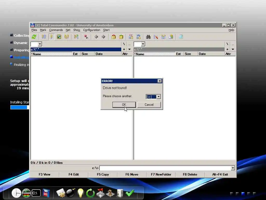Click the red asterisk selection icon

click(x=86, y=37)
